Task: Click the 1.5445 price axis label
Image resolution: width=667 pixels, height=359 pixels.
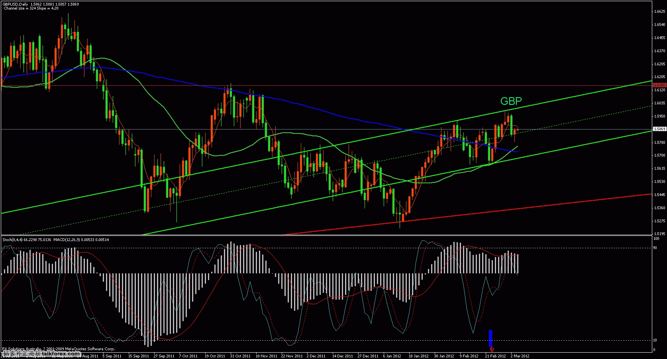Action: pos(660,195)
